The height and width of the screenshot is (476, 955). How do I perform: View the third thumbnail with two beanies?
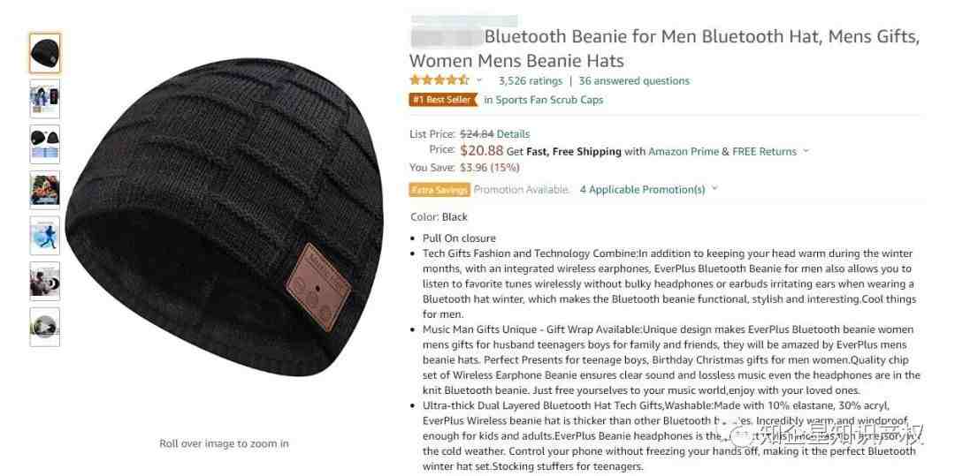(45, 144)
